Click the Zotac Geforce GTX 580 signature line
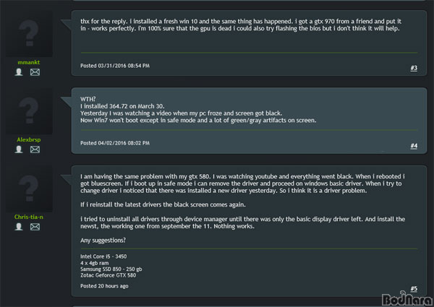 click(x=109, y=275)
